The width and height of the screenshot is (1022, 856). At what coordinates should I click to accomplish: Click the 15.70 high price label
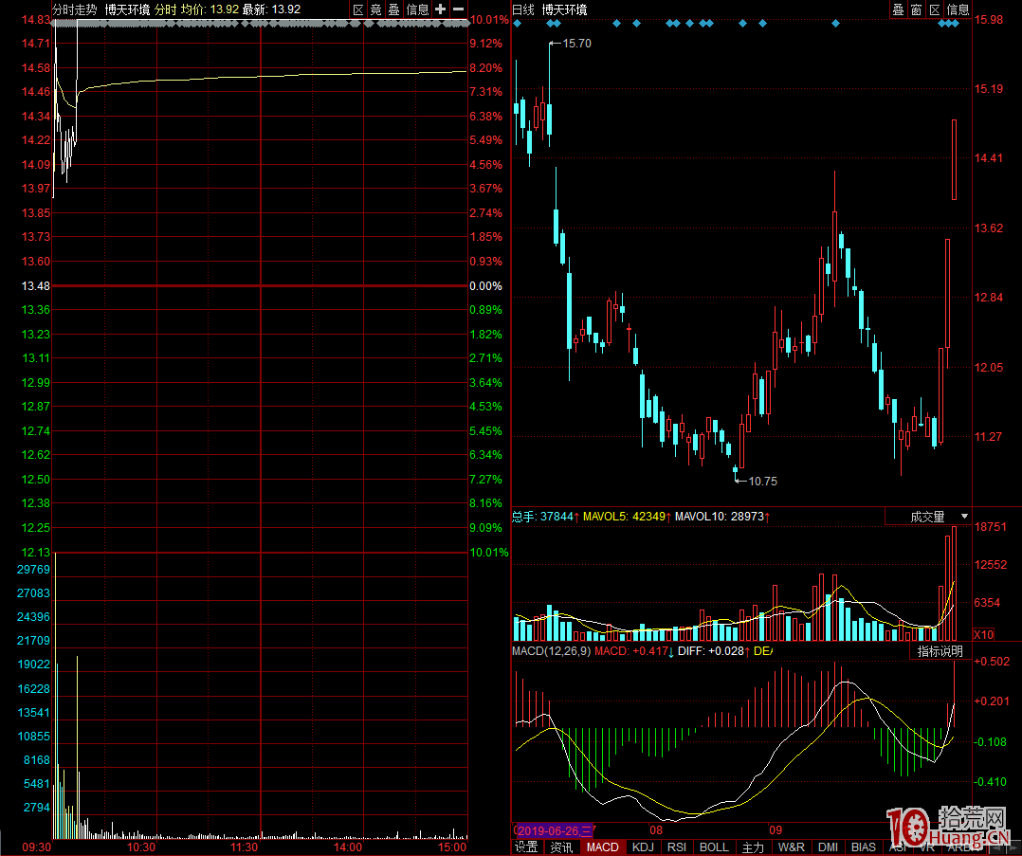[576, 44]
